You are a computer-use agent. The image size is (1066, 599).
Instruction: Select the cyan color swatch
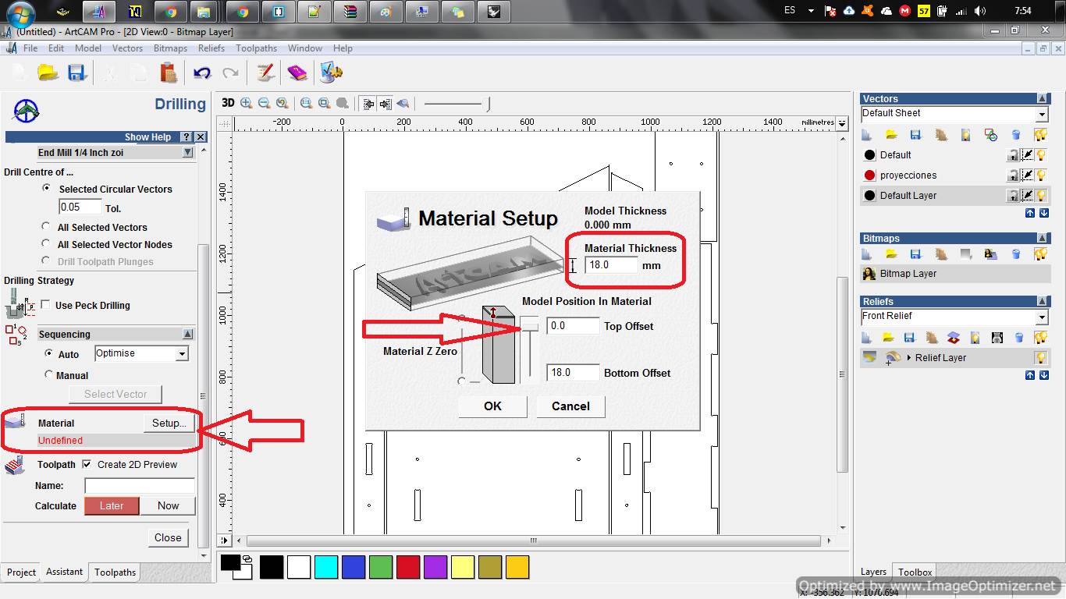pos(326,567)
